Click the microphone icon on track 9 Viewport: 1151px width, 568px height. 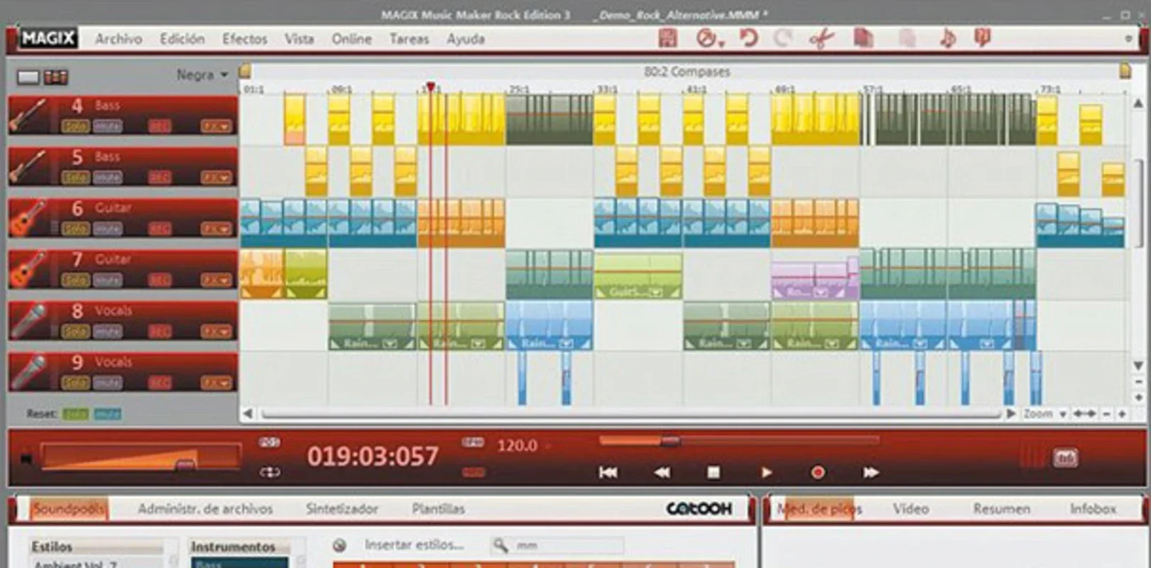[x=28, y=372]
